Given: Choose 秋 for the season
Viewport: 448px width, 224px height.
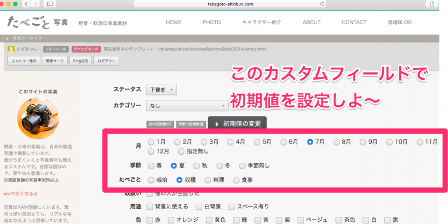Looking at the screenshot, I should (197, 166).
